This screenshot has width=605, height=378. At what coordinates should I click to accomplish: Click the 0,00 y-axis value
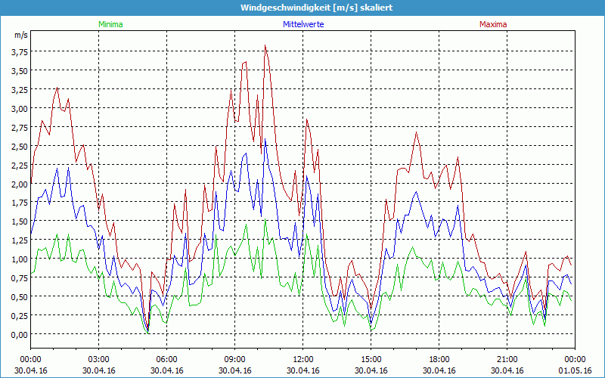click(20, 335)
